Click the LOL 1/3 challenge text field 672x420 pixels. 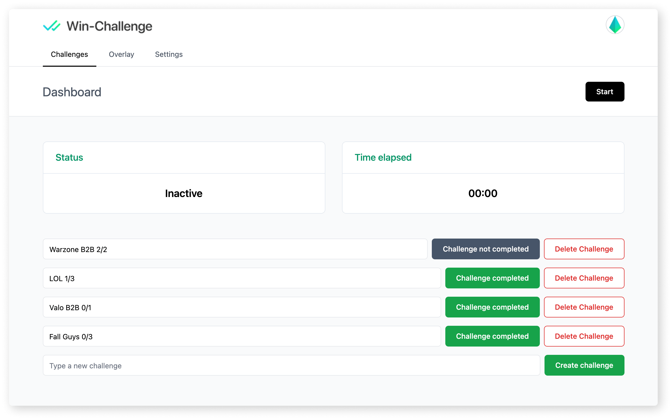pos(242,278)
